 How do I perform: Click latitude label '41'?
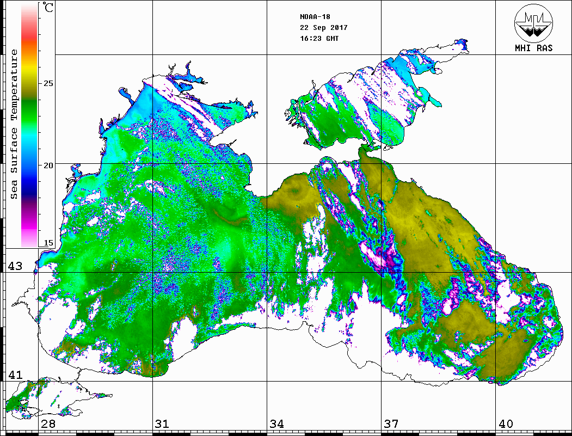pos(15,375)
